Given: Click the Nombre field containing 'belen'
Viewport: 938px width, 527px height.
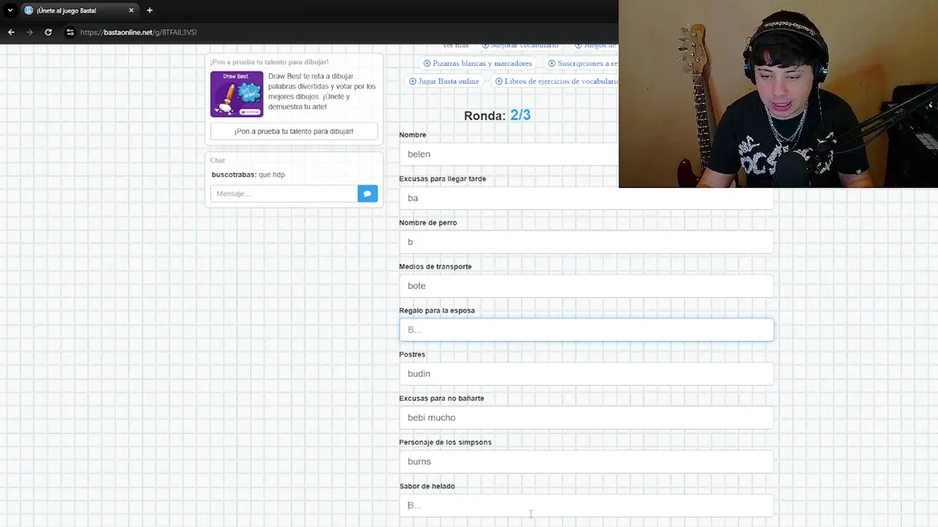Looking at the screenshot, I should (509, 154).
